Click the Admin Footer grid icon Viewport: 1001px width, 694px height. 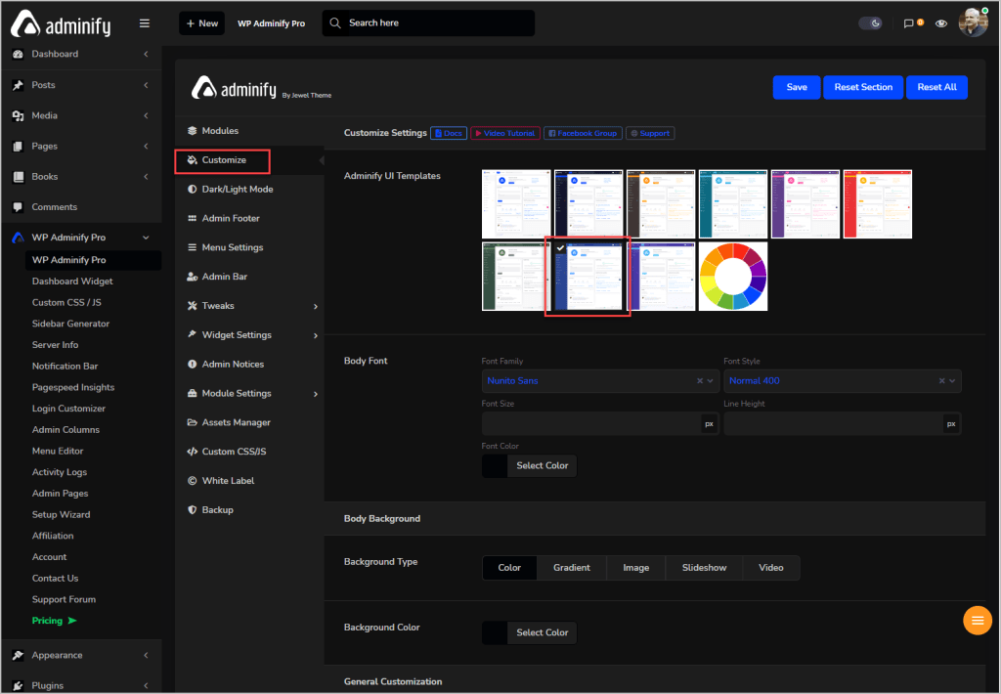click(x=193, y=218)
